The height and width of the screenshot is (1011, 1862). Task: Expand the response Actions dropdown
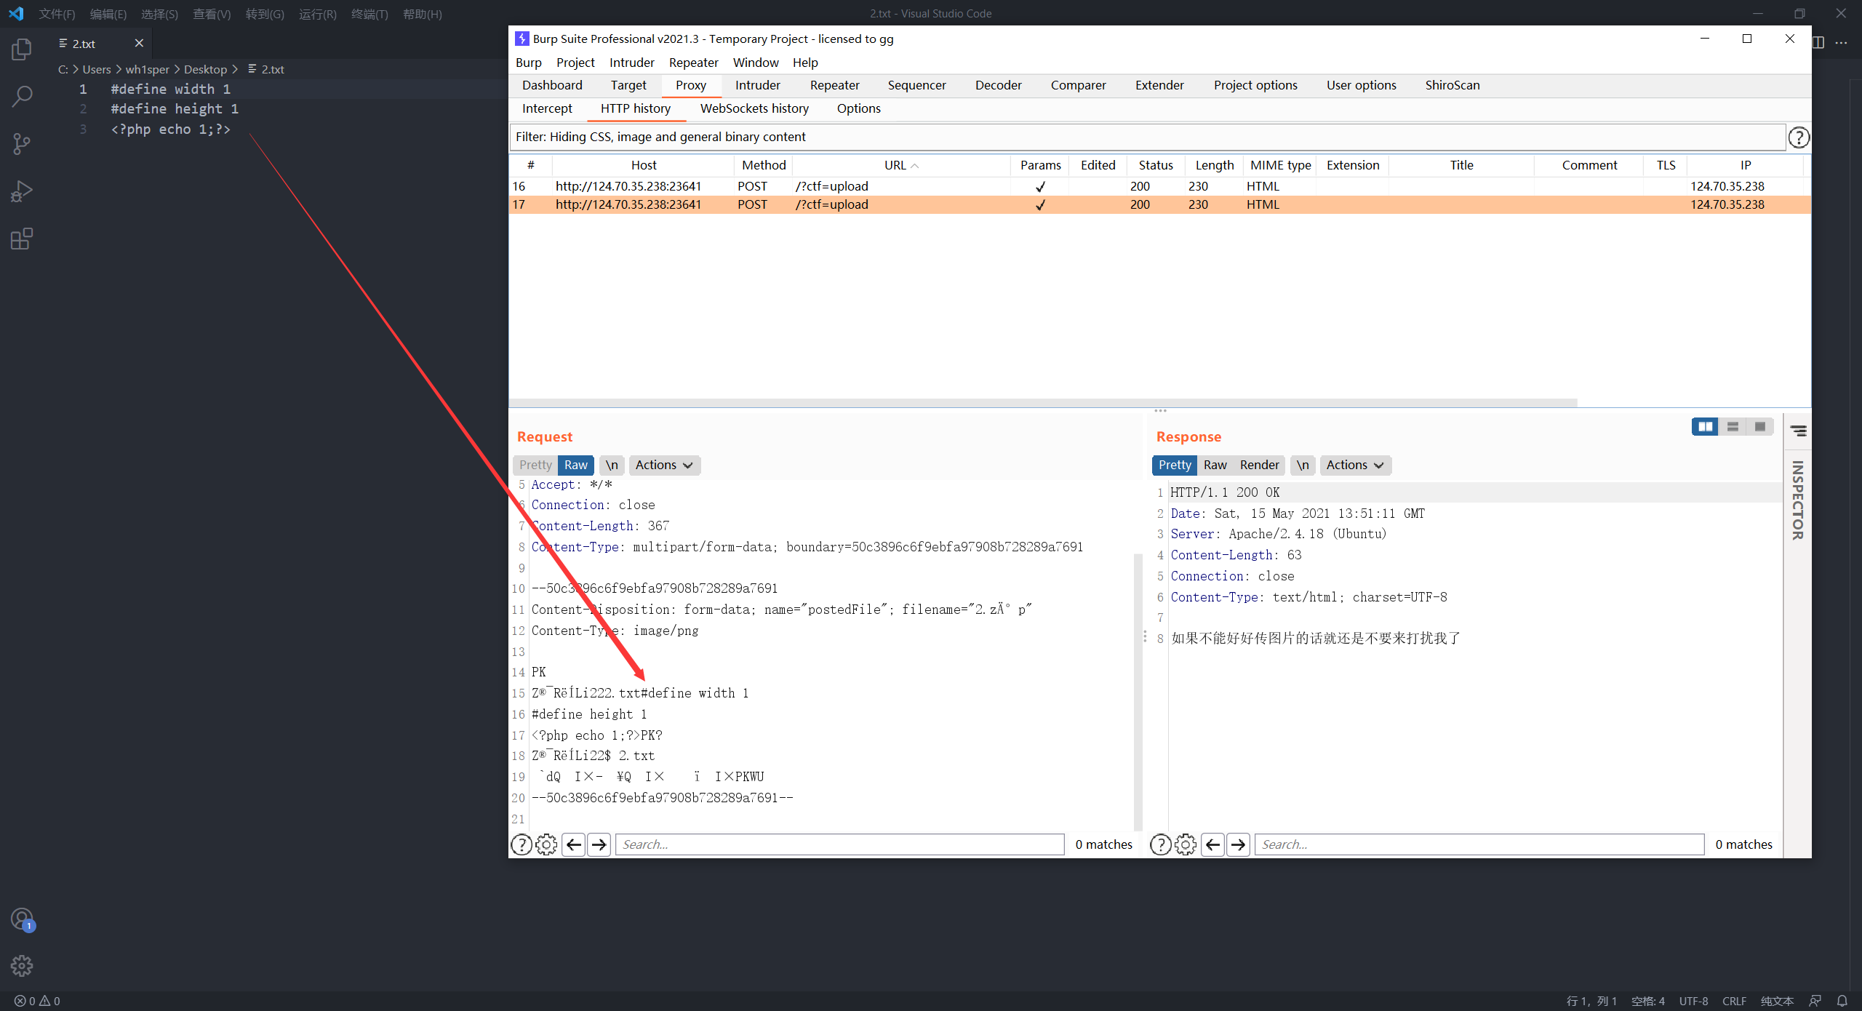[1354, 465]
